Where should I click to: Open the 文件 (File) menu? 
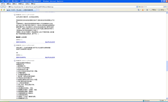pos(3,4)
